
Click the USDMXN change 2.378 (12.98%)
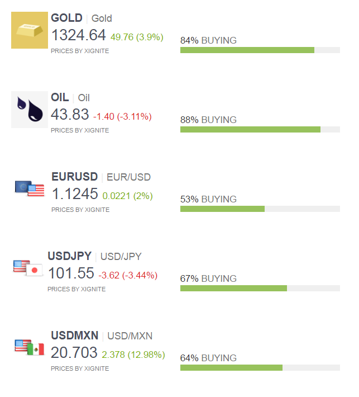pos(133,355)
